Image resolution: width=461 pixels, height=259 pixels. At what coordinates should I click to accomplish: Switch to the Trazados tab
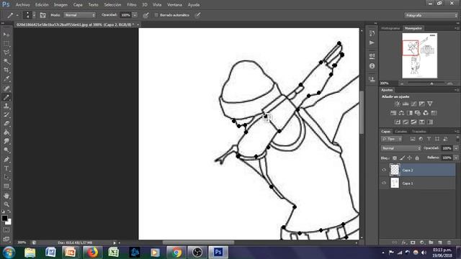(x=419, y=131)
